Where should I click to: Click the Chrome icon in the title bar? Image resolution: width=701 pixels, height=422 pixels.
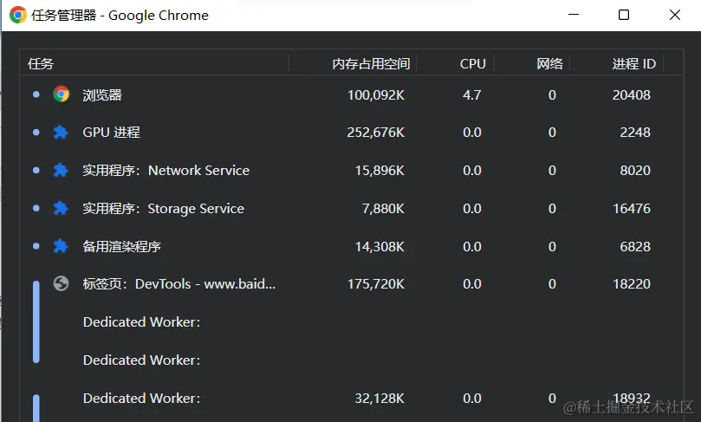point(17,15)
